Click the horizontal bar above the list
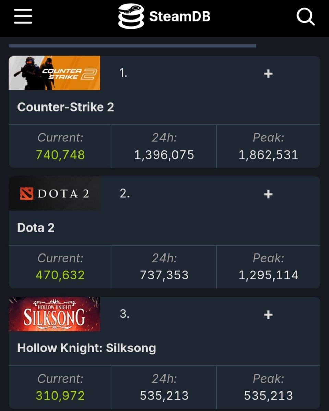This screenshot has height=411, width=329. (132, 46)
